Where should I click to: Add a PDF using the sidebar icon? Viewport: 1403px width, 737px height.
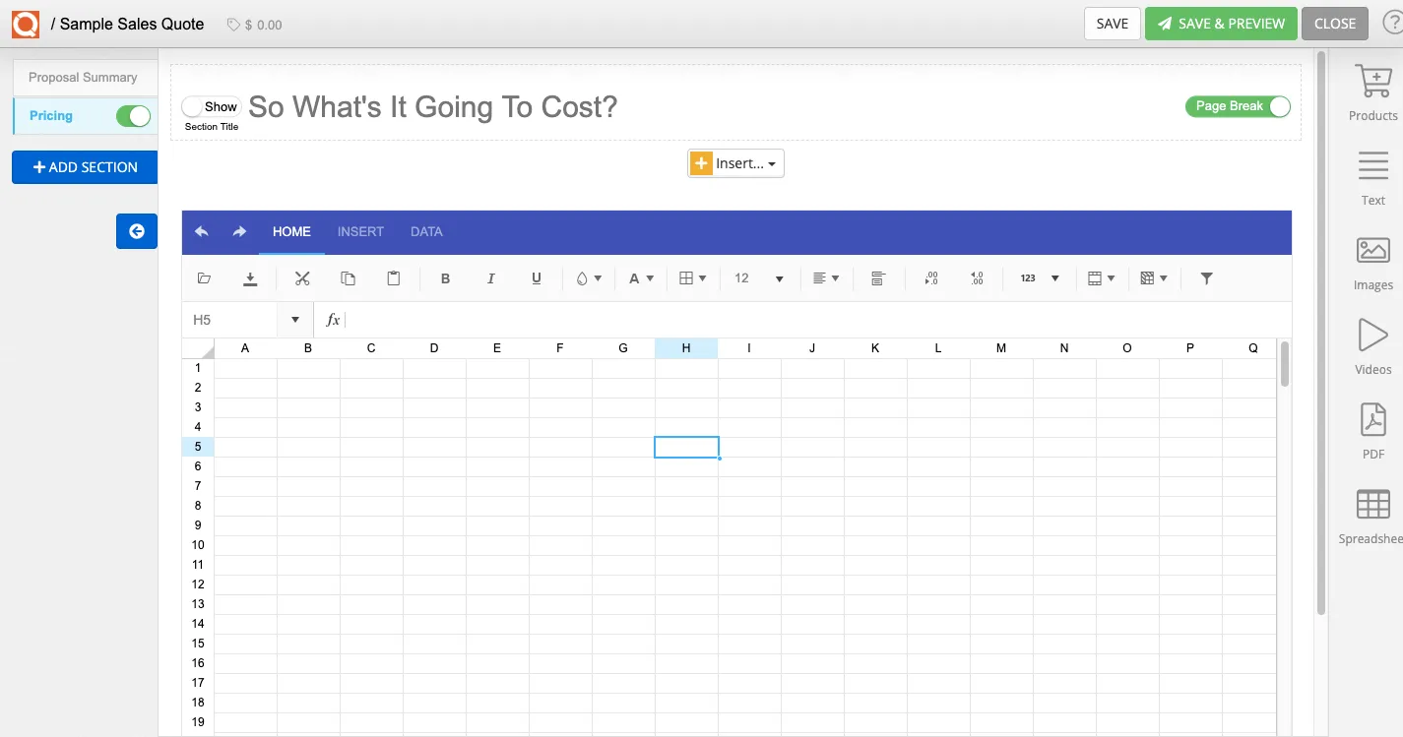(1371, 431)
